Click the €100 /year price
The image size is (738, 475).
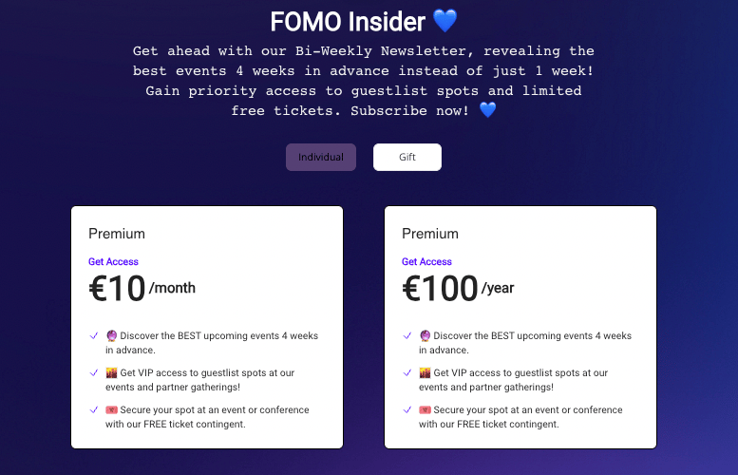coord(458,288)
